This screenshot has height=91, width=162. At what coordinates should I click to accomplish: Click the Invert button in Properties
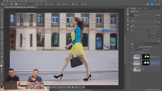pos(153,37)
